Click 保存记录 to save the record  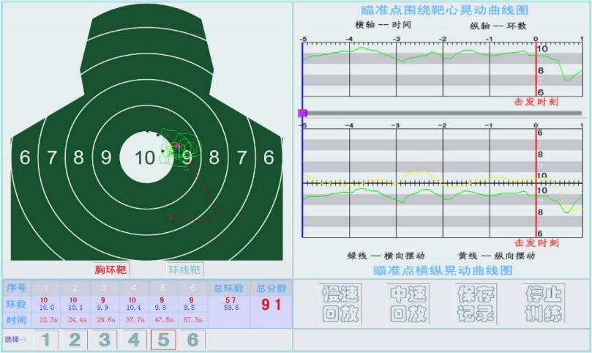pyautogui.click(x=476, y=304)
